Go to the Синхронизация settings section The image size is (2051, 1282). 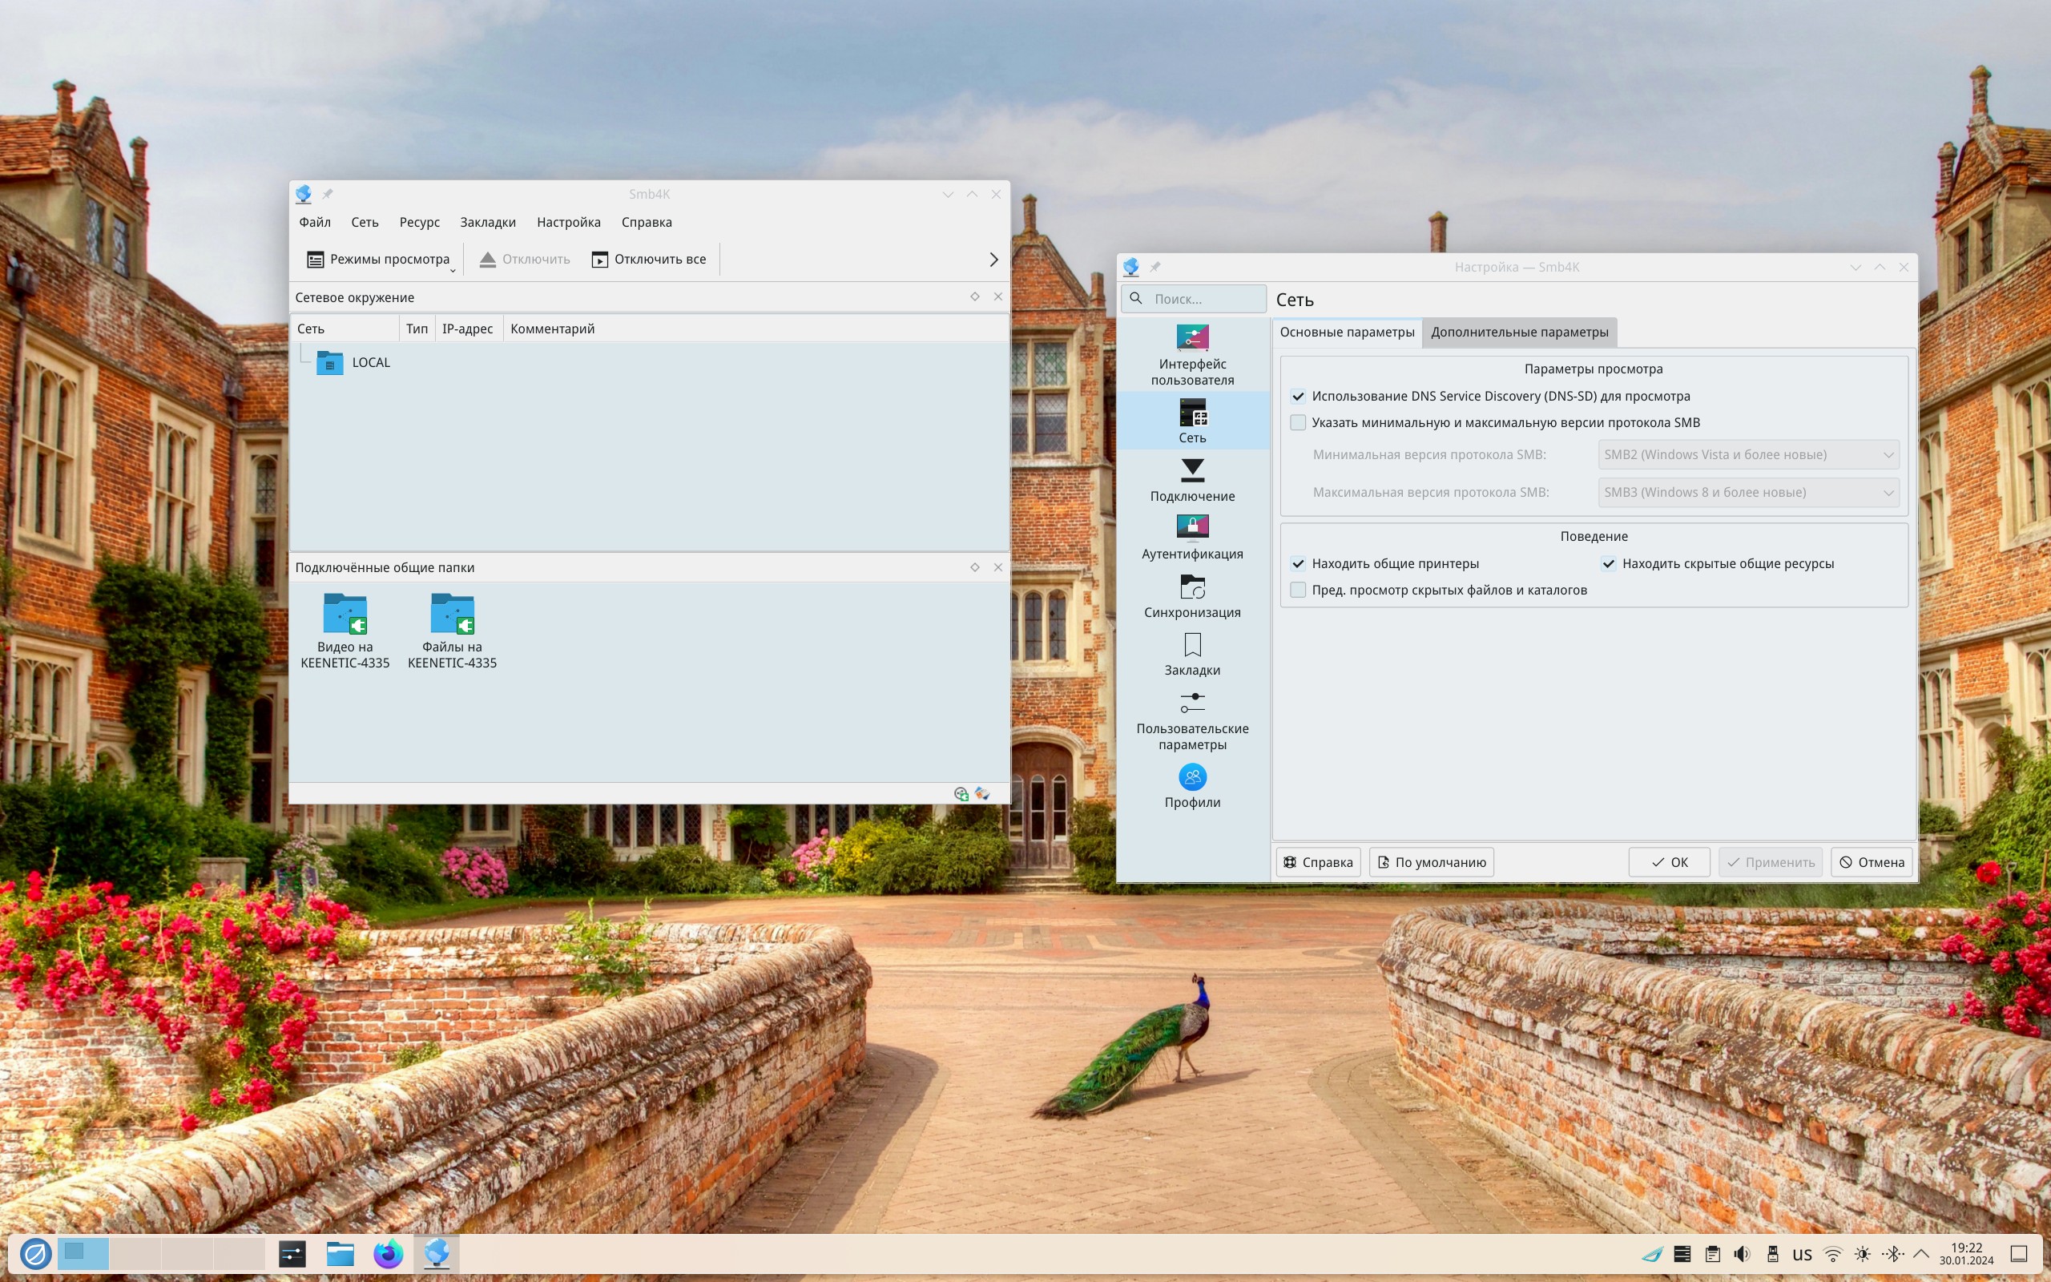click(1191, 596)
